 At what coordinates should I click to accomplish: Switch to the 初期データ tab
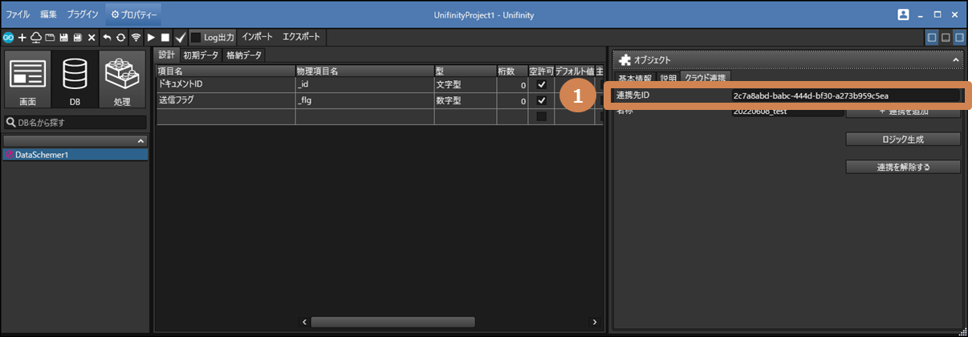(x=200, y=55)
